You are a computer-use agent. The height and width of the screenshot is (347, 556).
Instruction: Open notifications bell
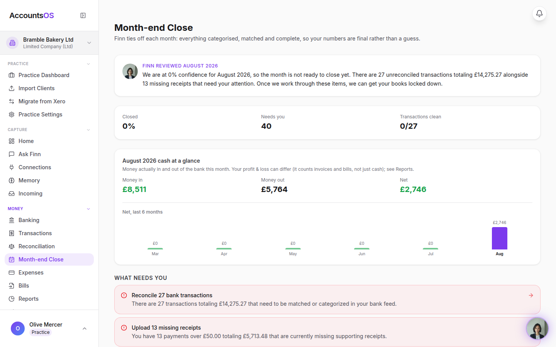(x=539, y=13)
